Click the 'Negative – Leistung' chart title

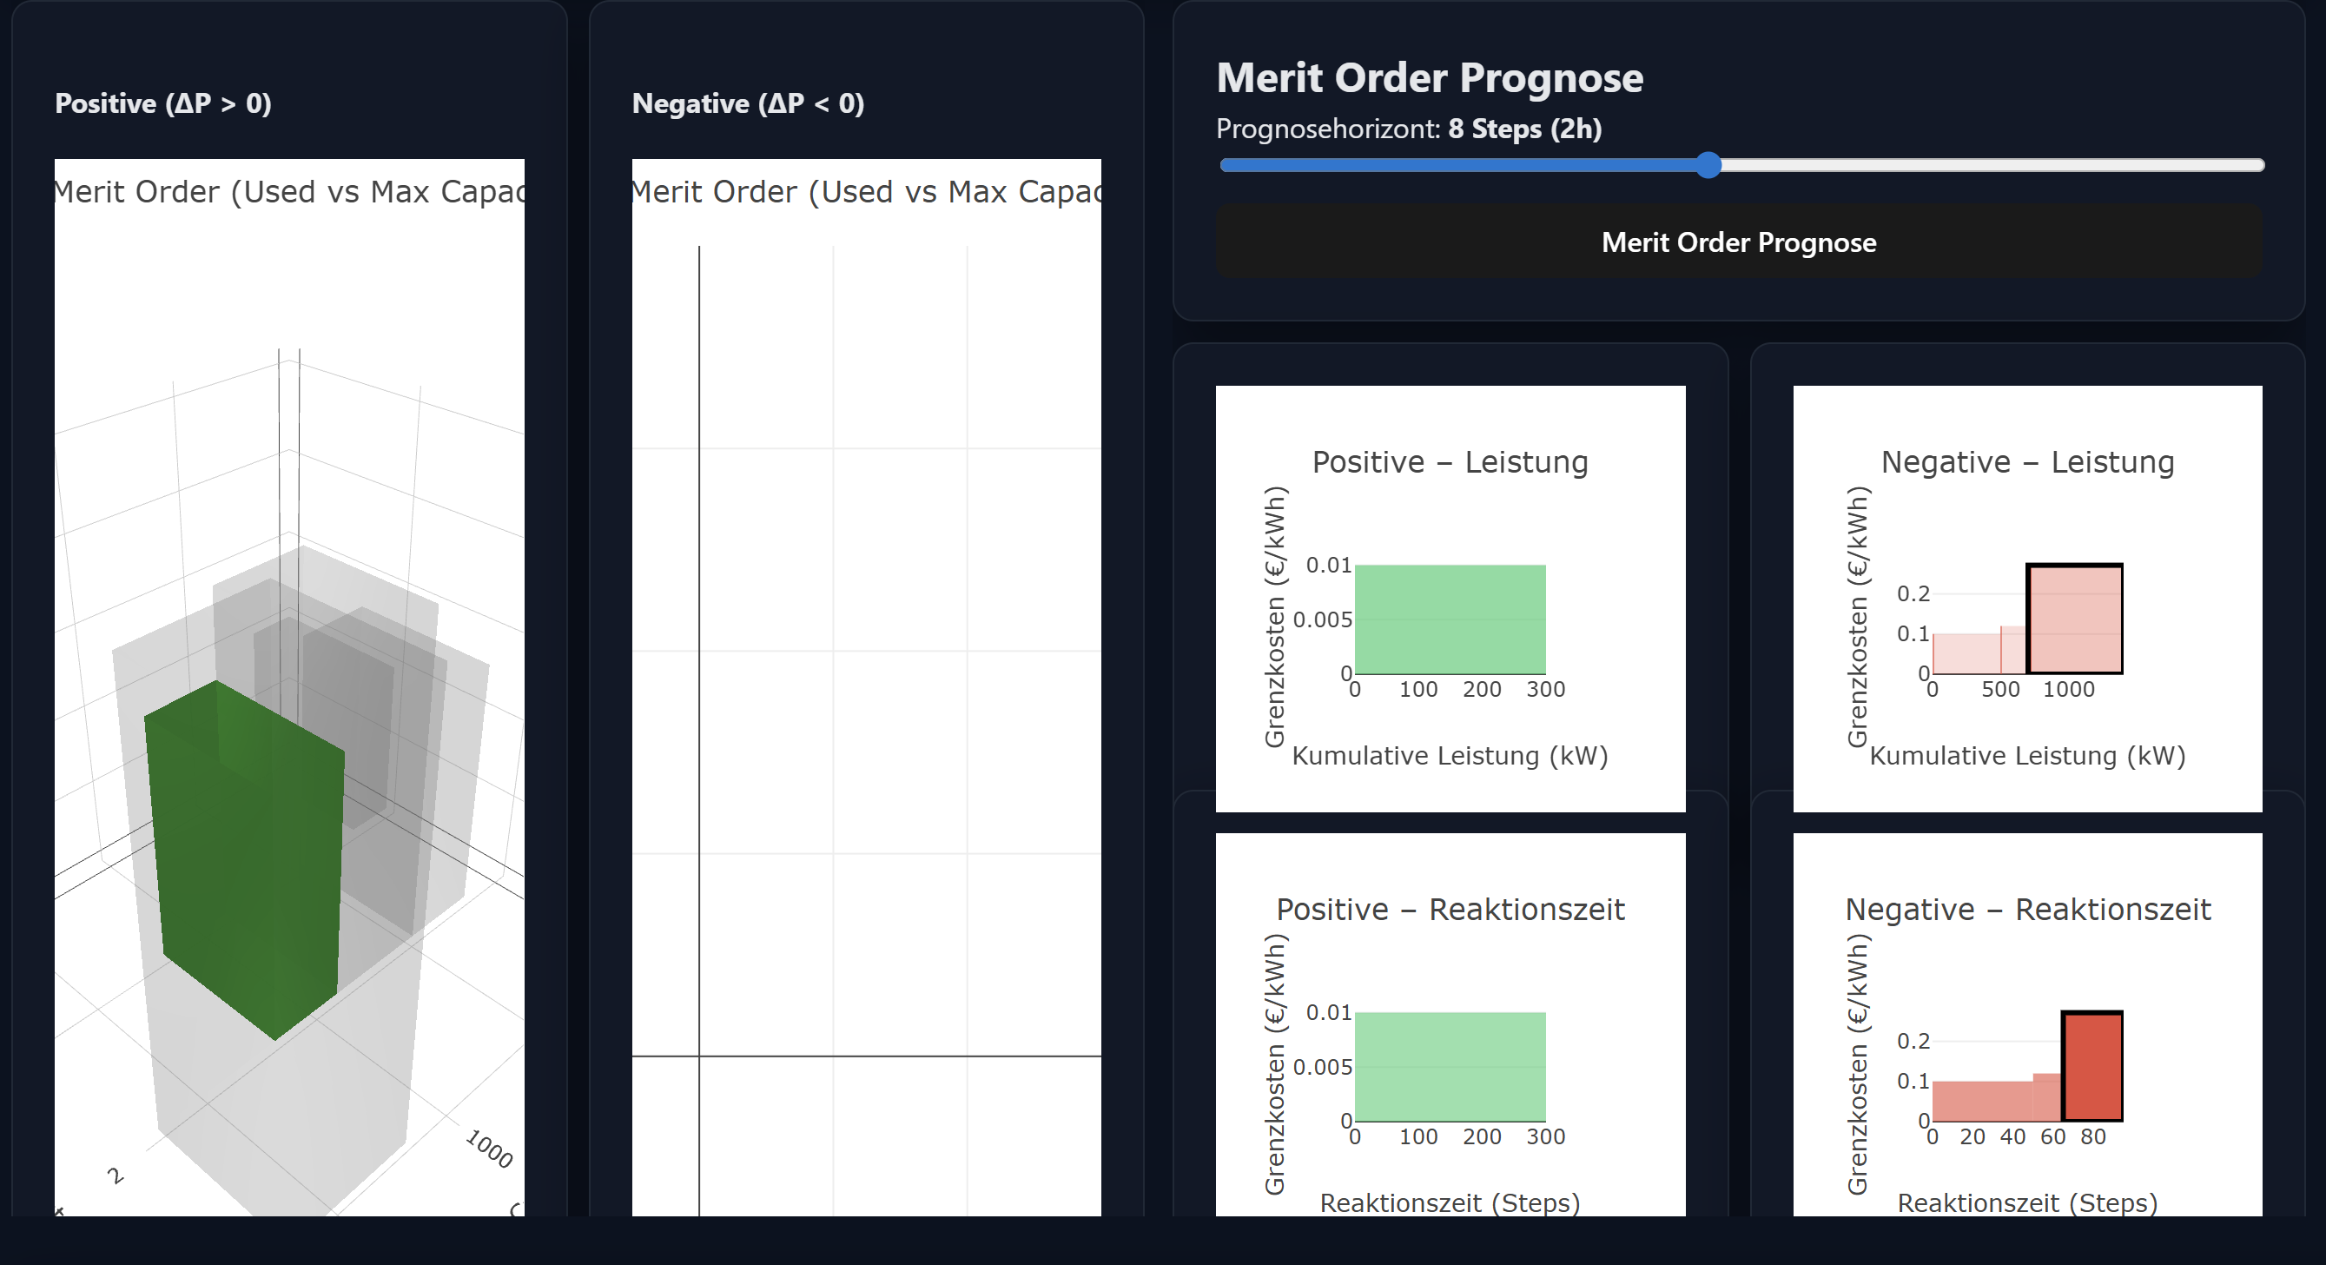[2027, 461]
